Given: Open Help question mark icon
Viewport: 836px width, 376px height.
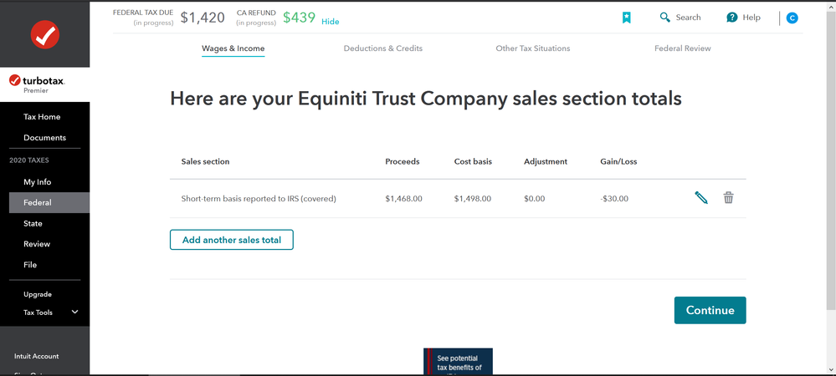Looking at the screenshot, I should pos(732,18).
